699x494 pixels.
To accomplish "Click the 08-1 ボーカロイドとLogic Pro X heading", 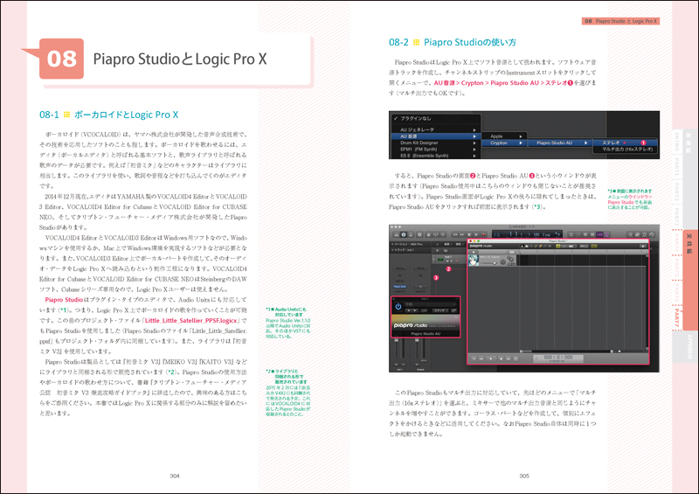I will [x=108, y=115].
